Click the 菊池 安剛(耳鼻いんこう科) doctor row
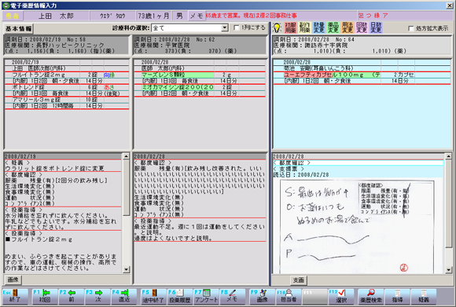Viewport: 456px width, 307px height. coord(362,68)
